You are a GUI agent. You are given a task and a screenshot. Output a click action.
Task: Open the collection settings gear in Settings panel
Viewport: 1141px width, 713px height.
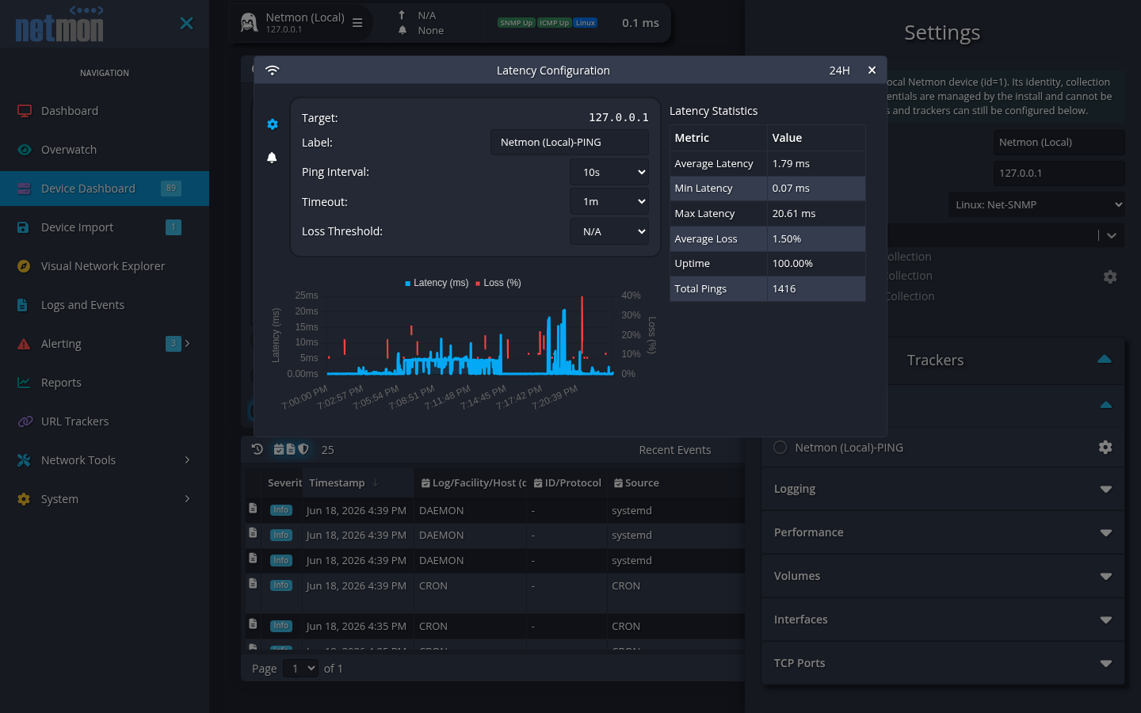(x=1110, y=276)
